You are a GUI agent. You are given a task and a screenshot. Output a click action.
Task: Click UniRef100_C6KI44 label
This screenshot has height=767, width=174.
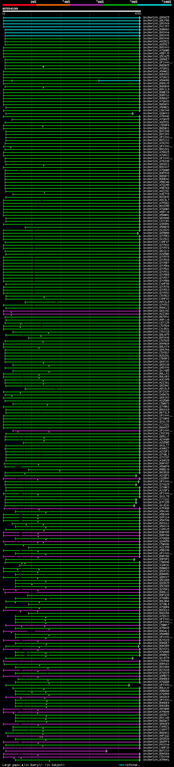click(x=156, y=110)
